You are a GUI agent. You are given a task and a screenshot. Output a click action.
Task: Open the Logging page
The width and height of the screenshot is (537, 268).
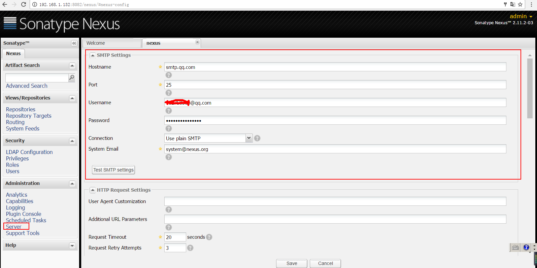coord(15,207)
